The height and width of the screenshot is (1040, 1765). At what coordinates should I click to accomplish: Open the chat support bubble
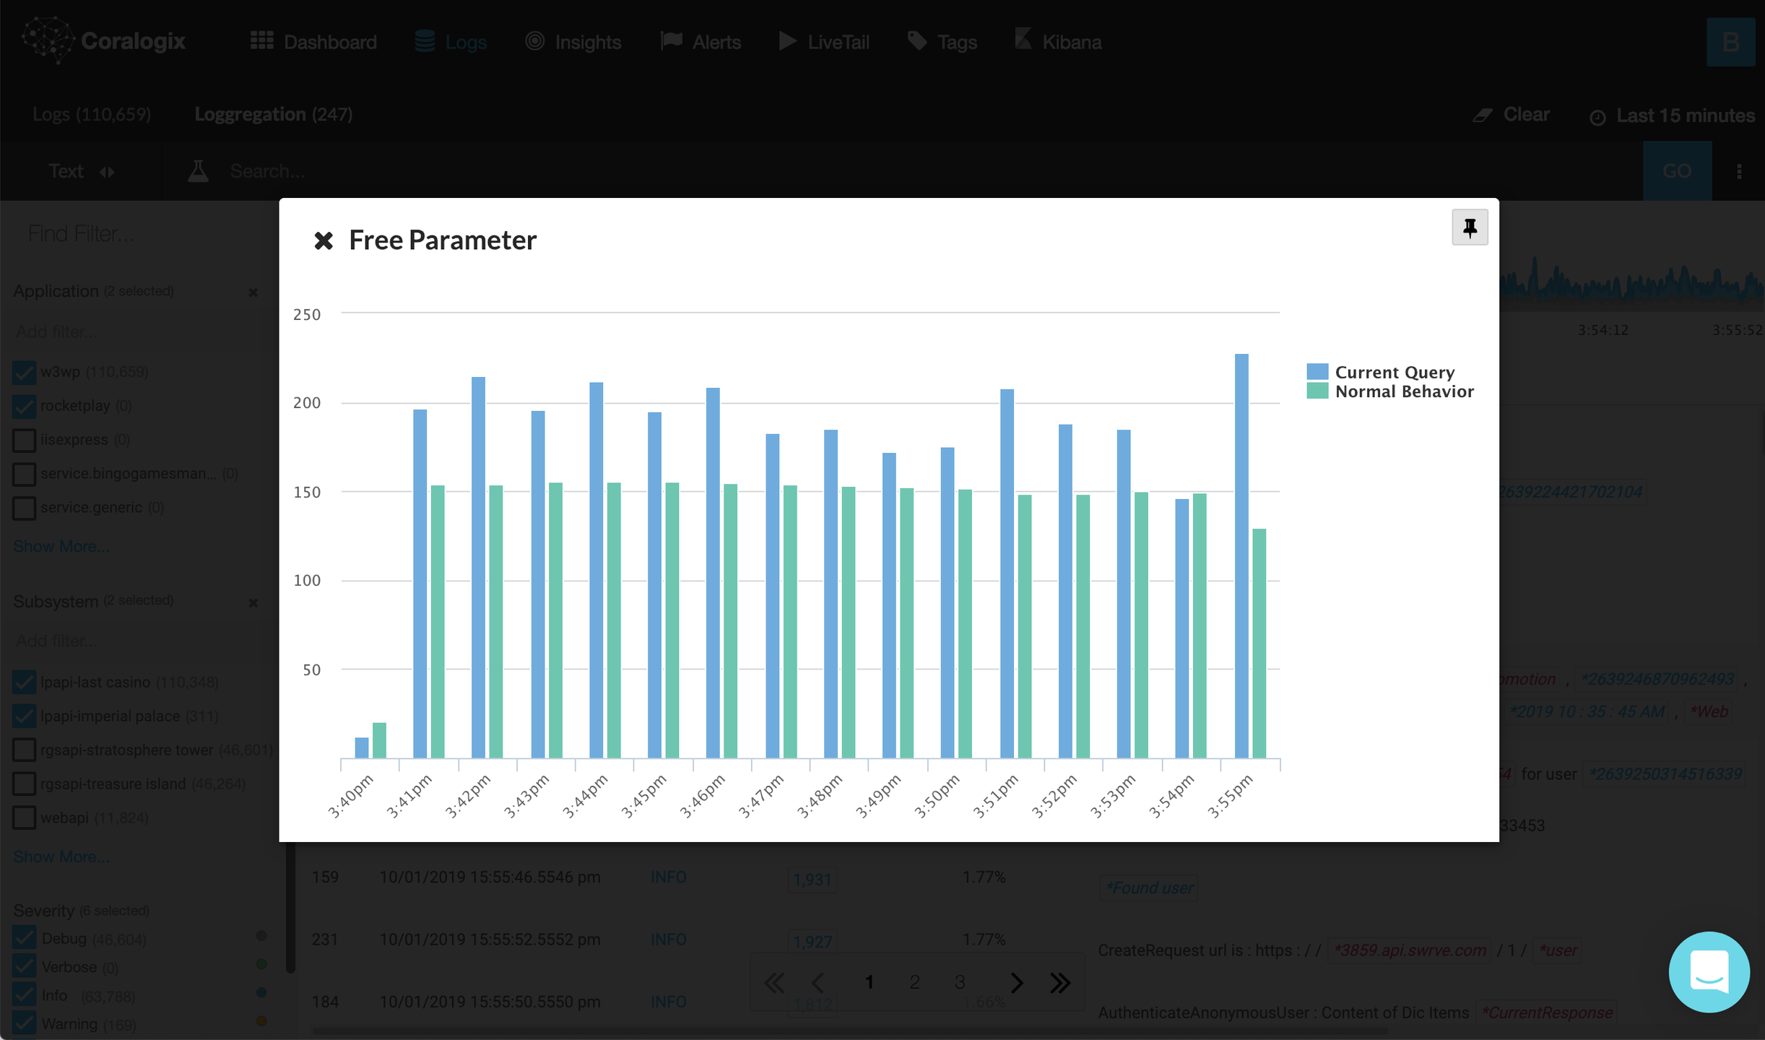point(1708,971)
